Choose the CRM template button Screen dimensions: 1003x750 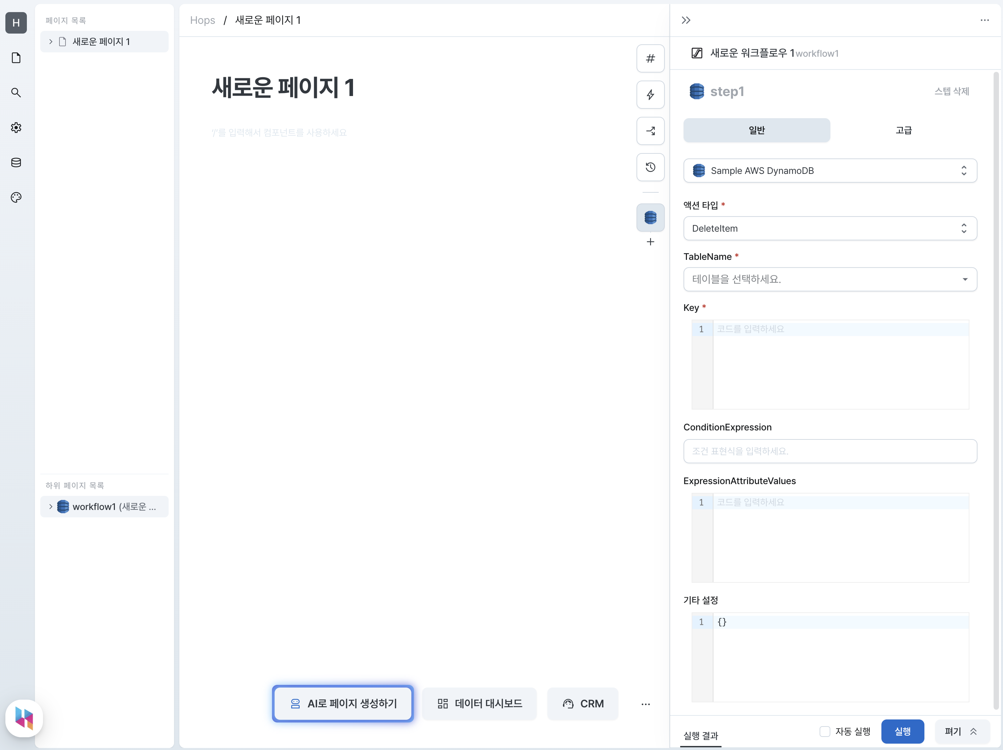coord(583,704)
